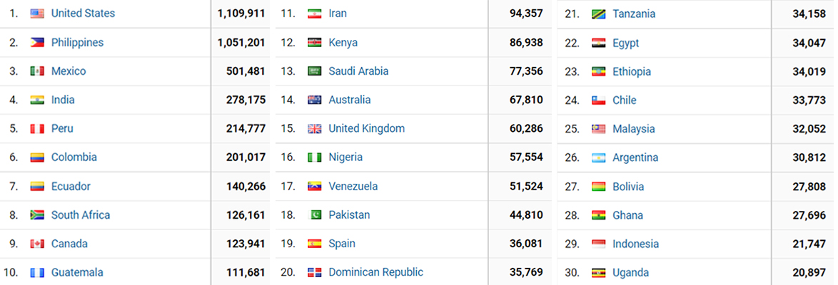Click the Spain flag icon
Screen dimensions: 838x285
315,244
